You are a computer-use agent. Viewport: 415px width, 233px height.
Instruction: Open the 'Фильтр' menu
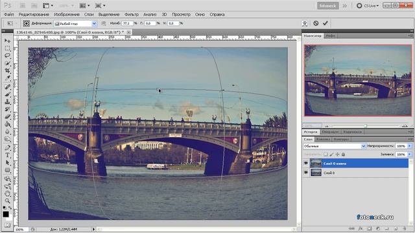pyautogui.click(x=131, y=14)
